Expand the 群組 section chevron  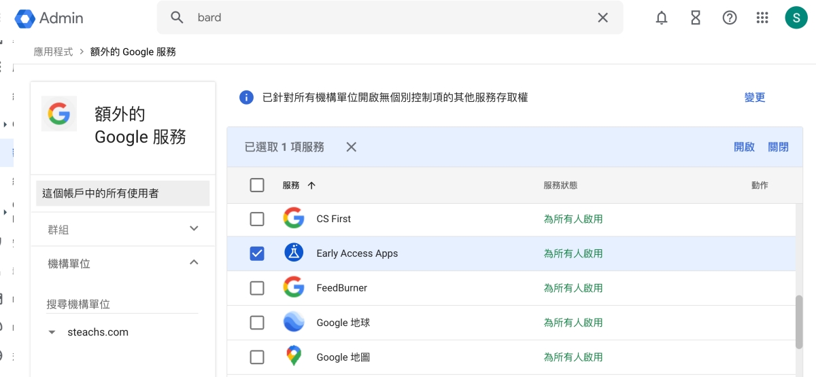tap(194, 229)
